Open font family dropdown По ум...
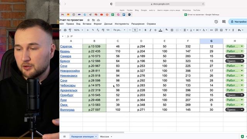Screen dimensions: 247x139 119,30
